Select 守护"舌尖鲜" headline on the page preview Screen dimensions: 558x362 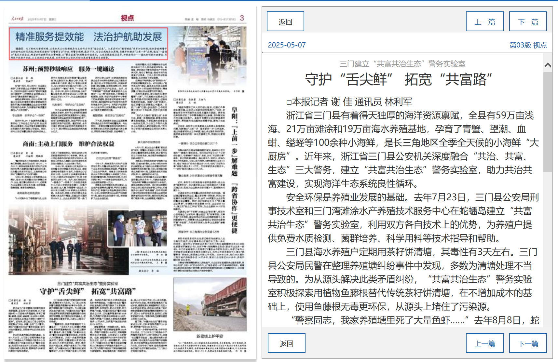pos(87,291)
